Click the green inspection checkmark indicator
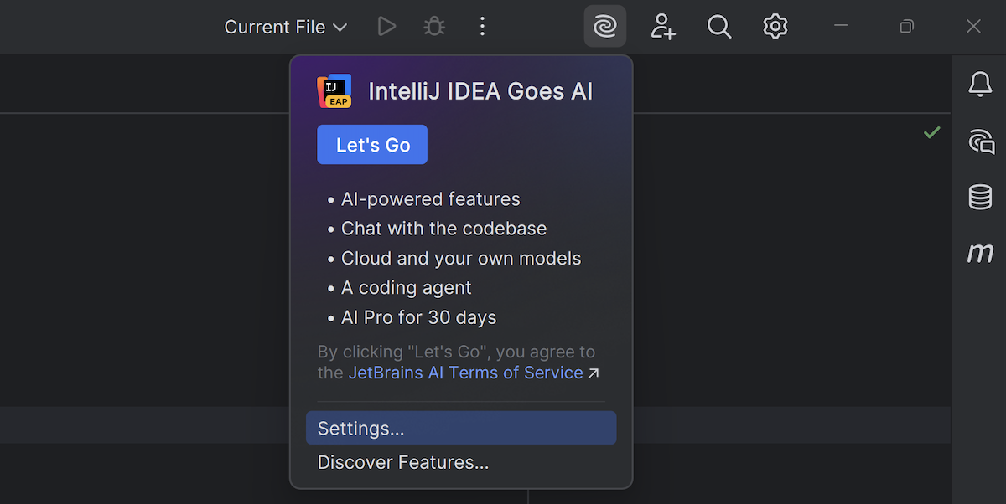This screenshot has height=504, width=1006. tap(931, 132)
